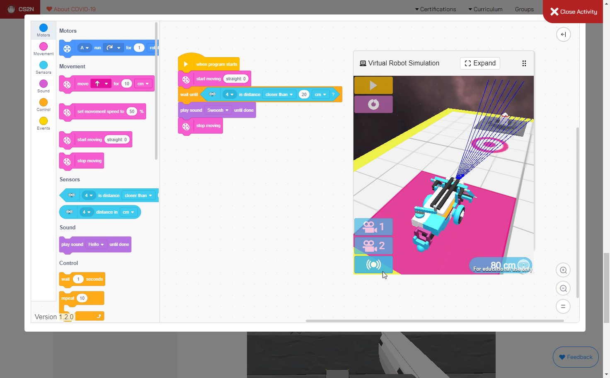Edit movement speed 50 value
The image size is (610, 378).
click(132, 111)
